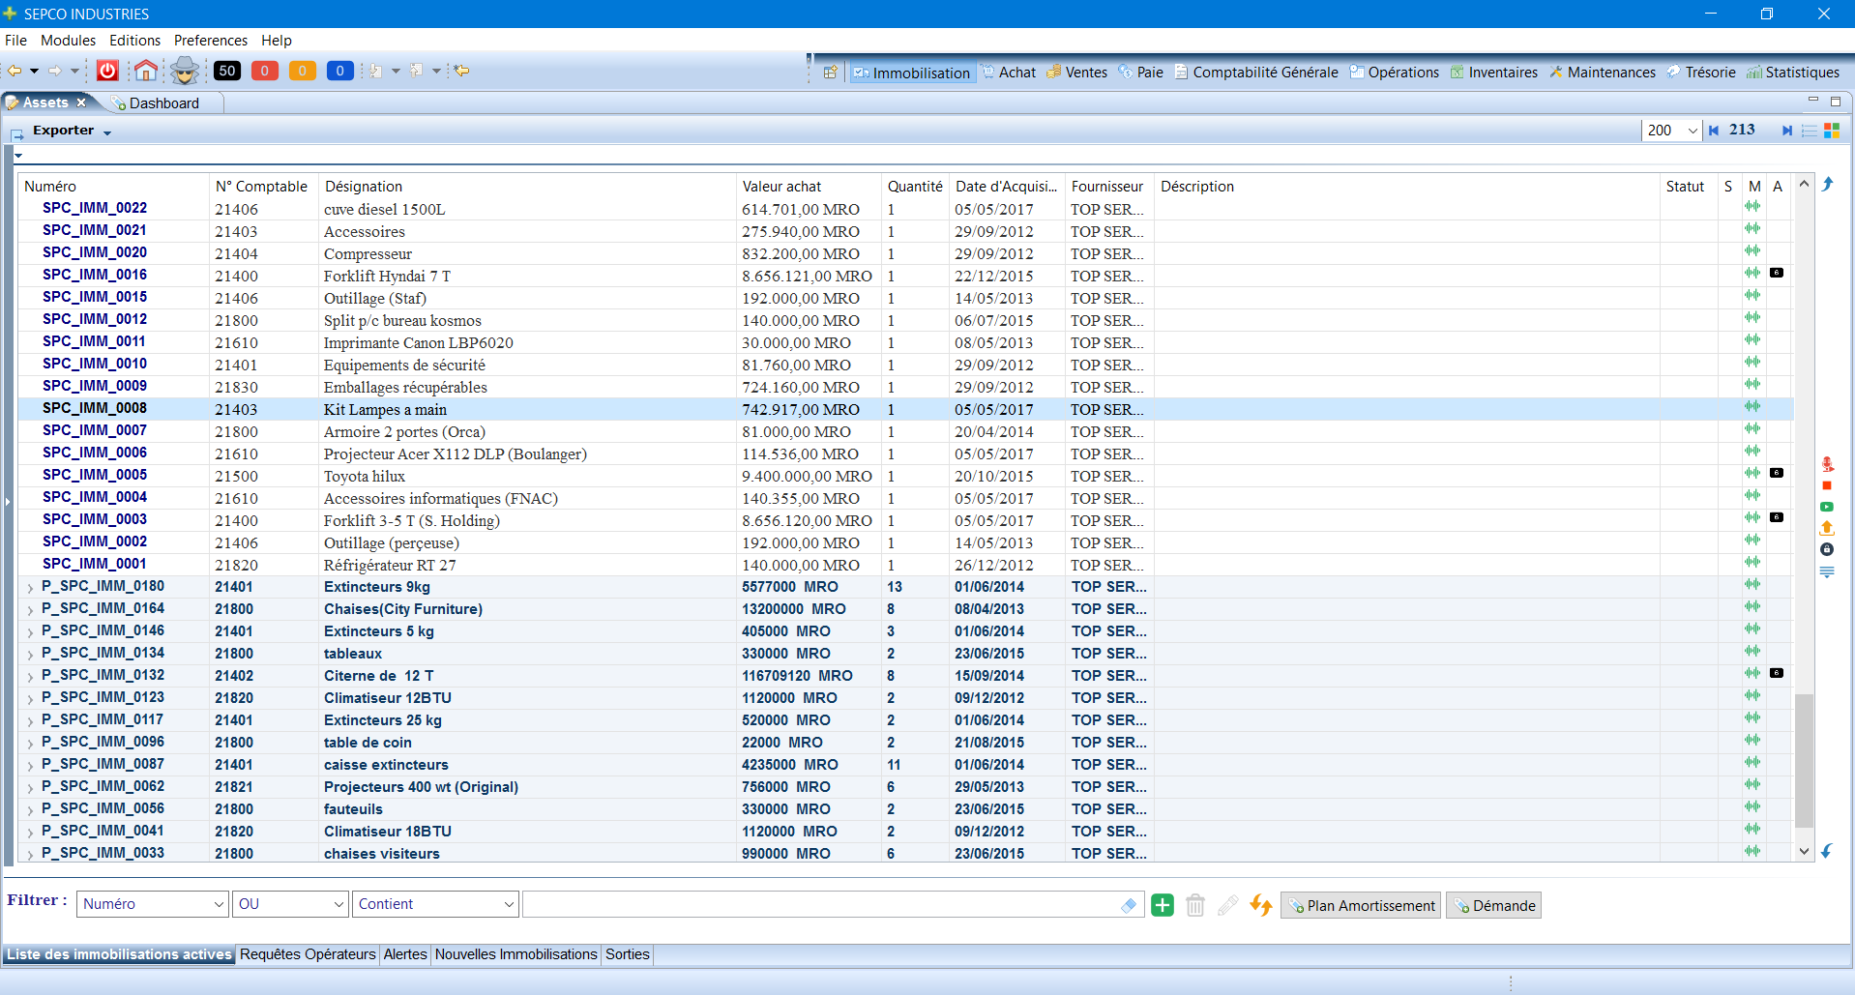Screen dimensions: 1855x995
Task: Click the table vertical scrollbar thumb
Action: click(1804, 761)
